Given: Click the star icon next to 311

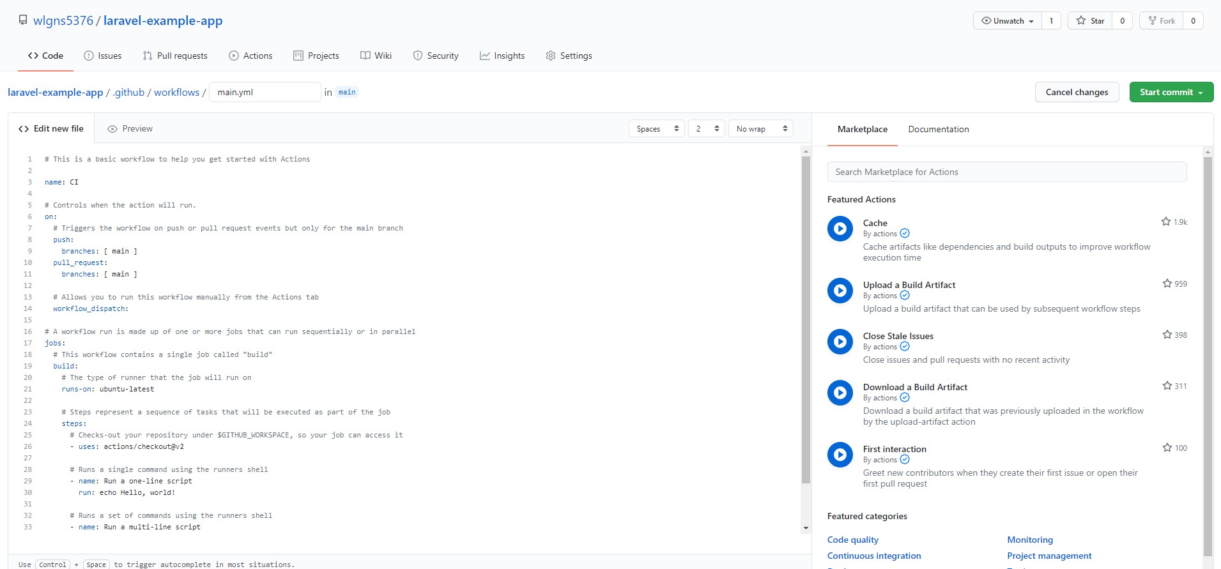Looking at the screenshot, I should [x=1167, y=386].
